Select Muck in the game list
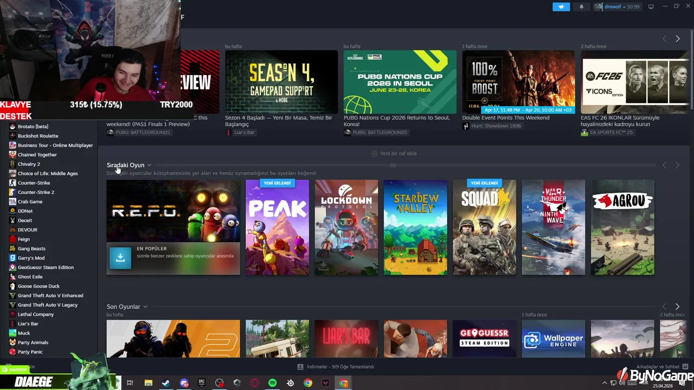The image size is (694, 390). point(24,333)
